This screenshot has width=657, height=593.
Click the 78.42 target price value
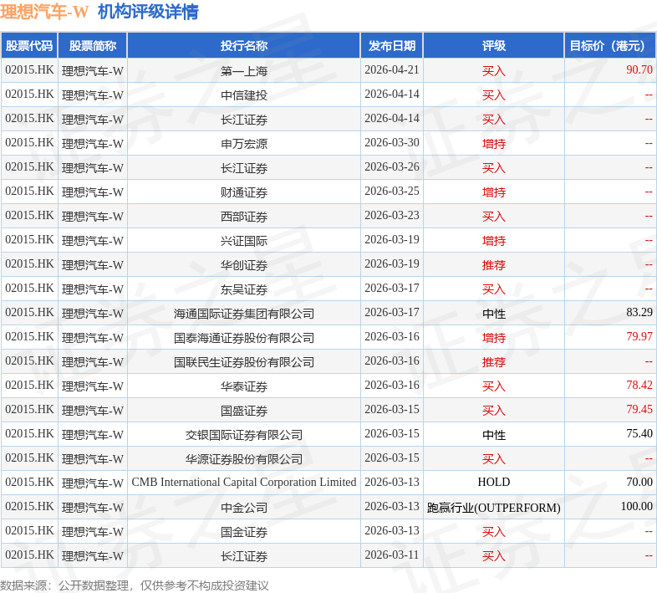coord(639,386)
